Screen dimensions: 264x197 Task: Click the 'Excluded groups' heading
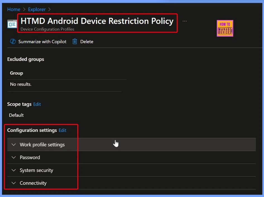(x=26, y=59)
